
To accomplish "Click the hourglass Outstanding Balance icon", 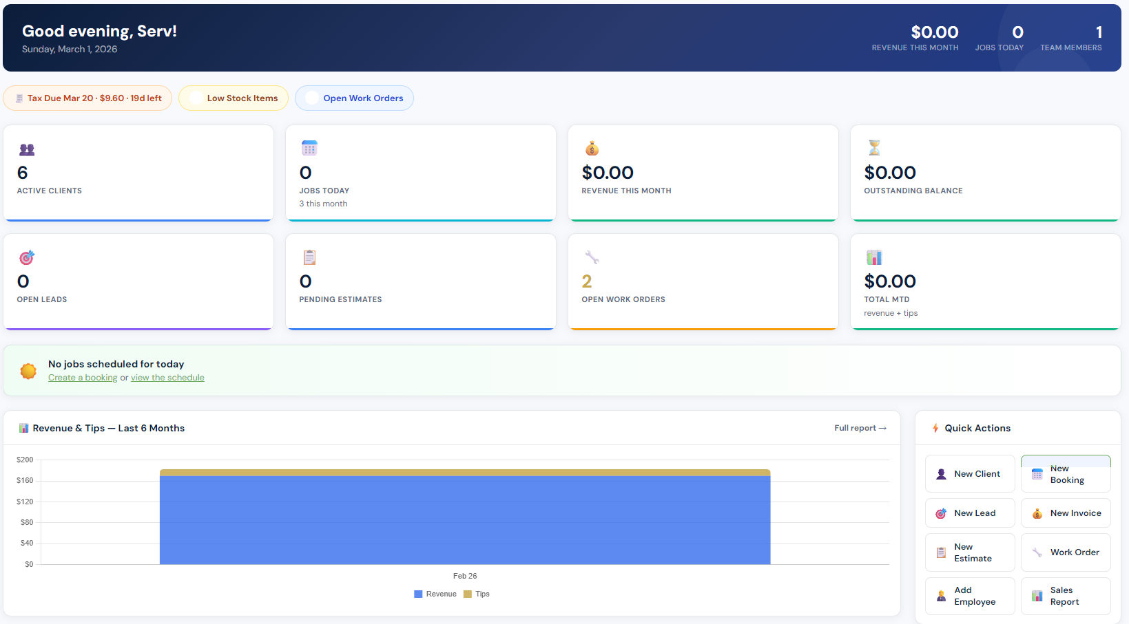I will [x=874, y=148].
